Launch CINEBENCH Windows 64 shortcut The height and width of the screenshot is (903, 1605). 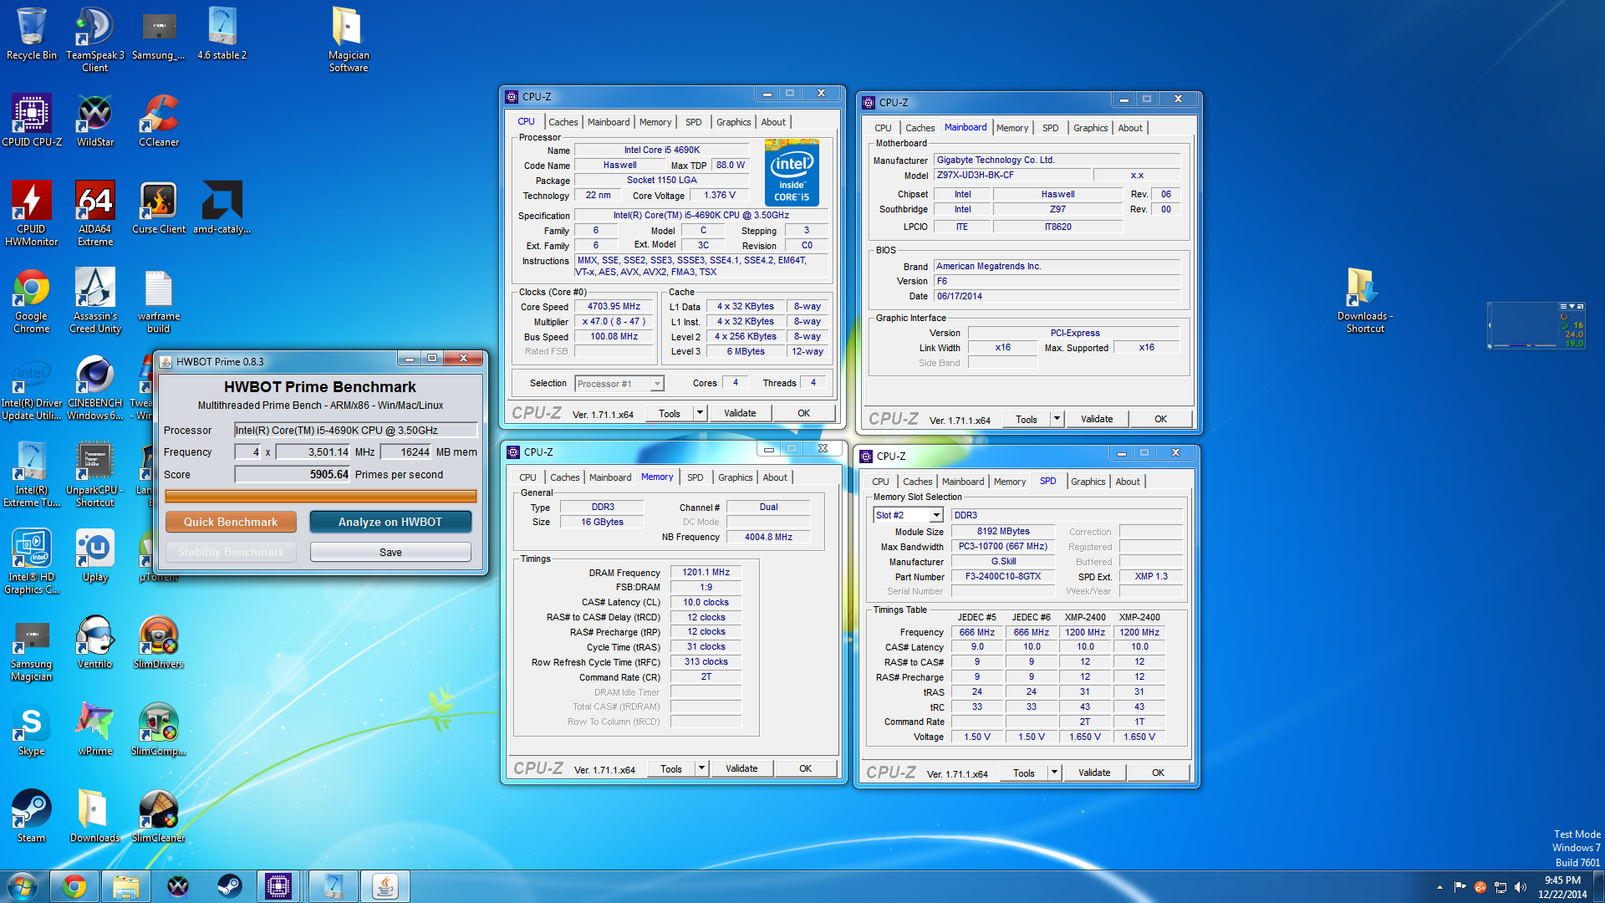click(94, 388)
